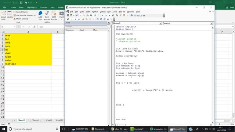Open Camtasia 9 from the taskbar
Viewport: 235px width, 132px height.
point(137,129)
